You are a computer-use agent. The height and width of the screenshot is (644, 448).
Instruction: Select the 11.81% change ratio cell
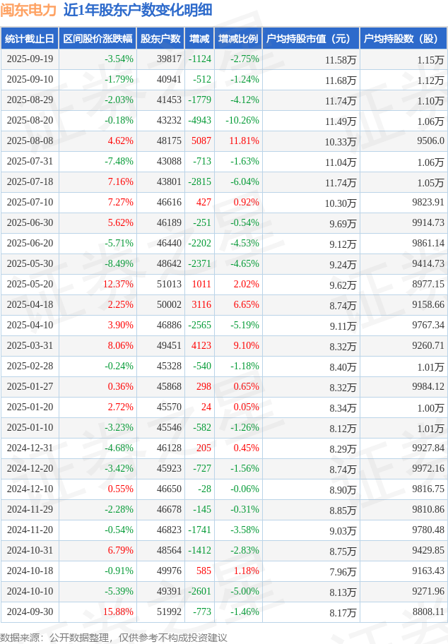coord(244,141)
